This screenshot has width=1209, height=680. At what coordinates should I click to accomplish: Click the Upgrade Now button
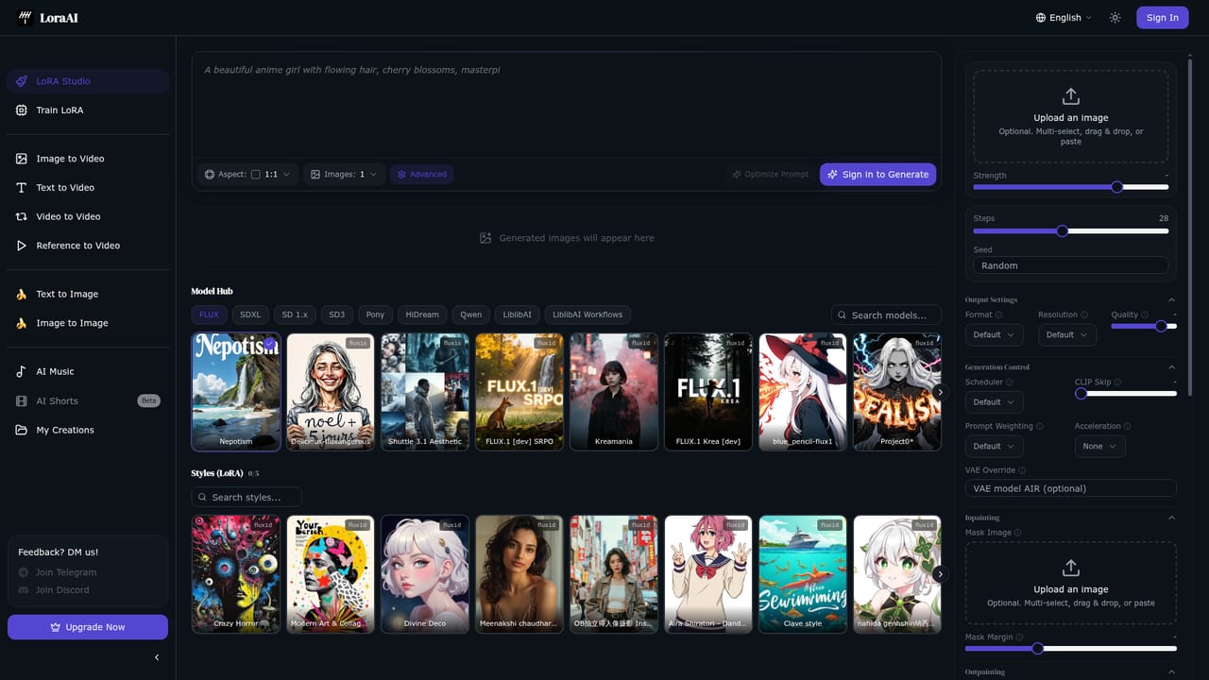(88, 627)
